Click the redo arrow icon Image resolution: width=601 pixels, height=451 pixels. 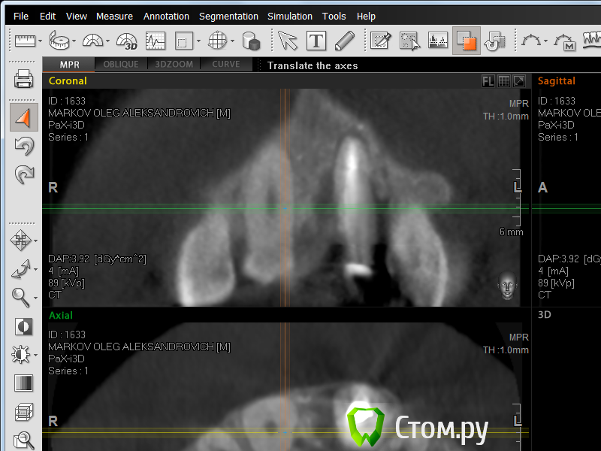point(23,175)
